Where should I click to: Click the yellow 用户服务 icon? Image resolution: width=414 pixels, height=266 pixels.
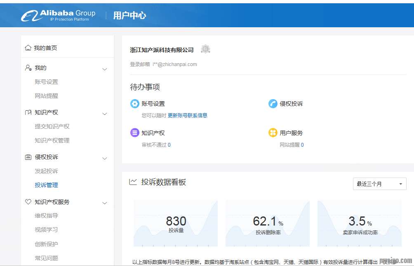click(273, 133)
